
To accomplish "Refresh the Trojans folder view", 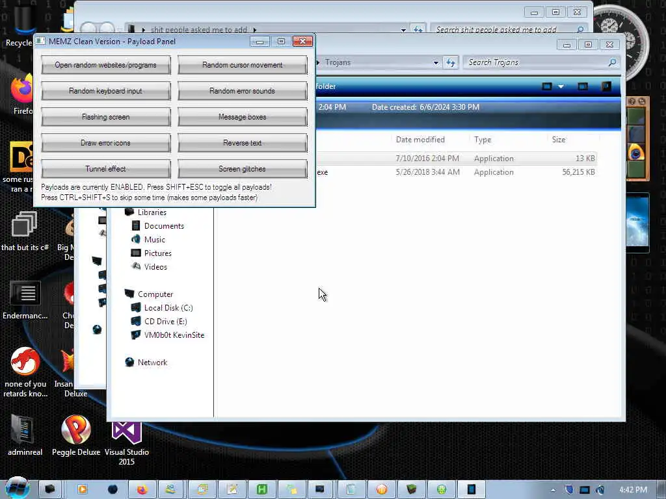I will pos(450,63).
